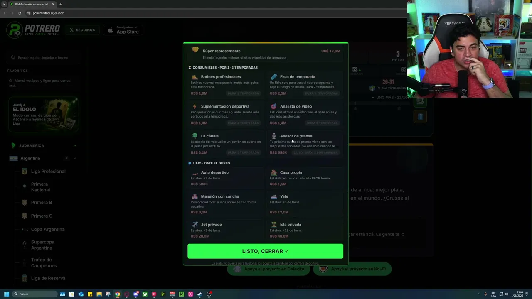The image size is (532, 299).
Task: Click the taskbar clock and date
Action: click(x=517, y=294)
